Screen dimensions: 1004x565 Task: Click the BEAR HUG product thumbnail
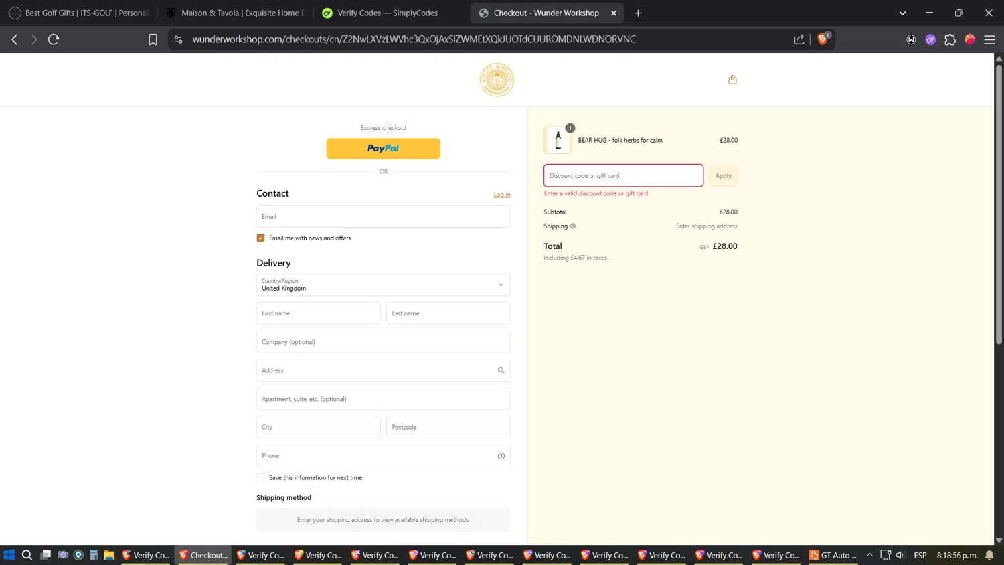(x=558, y=141)
